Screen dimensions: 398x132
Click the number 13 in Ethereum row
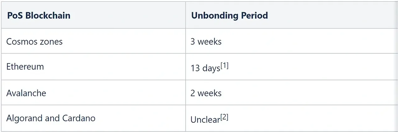[x=195, y=68]
